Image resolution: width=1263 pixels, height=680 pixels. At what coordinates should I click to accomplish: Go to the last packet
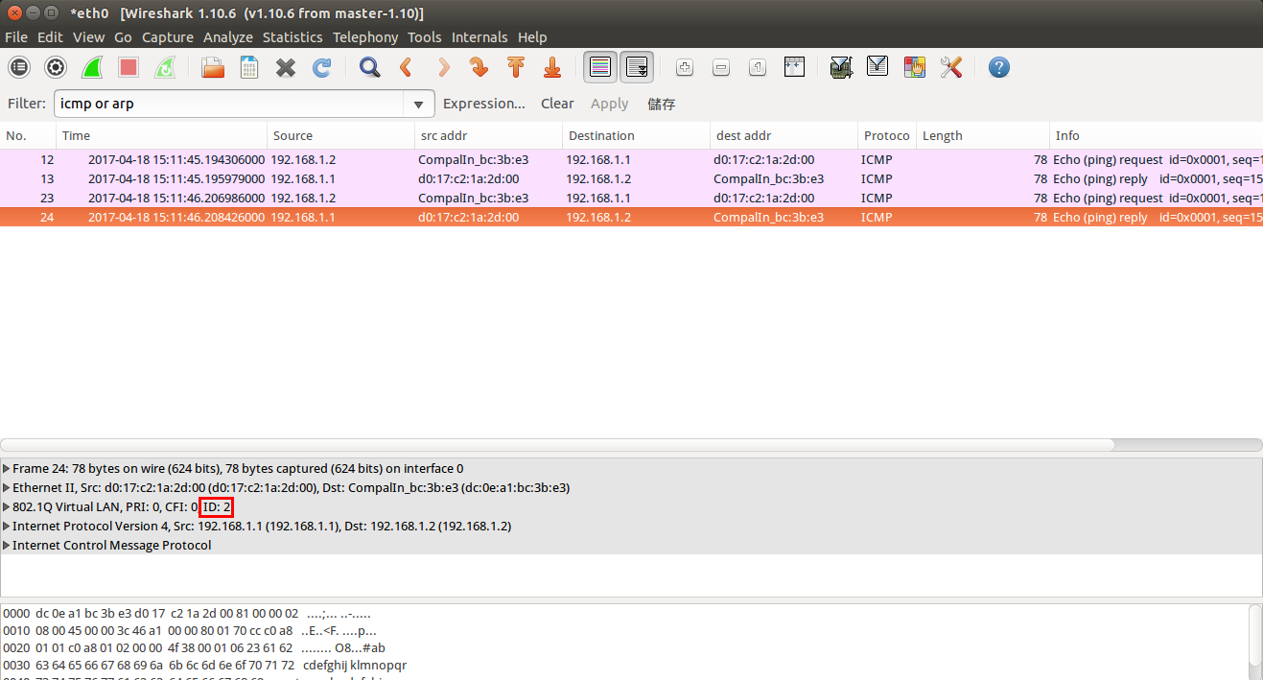pos(551,67)
